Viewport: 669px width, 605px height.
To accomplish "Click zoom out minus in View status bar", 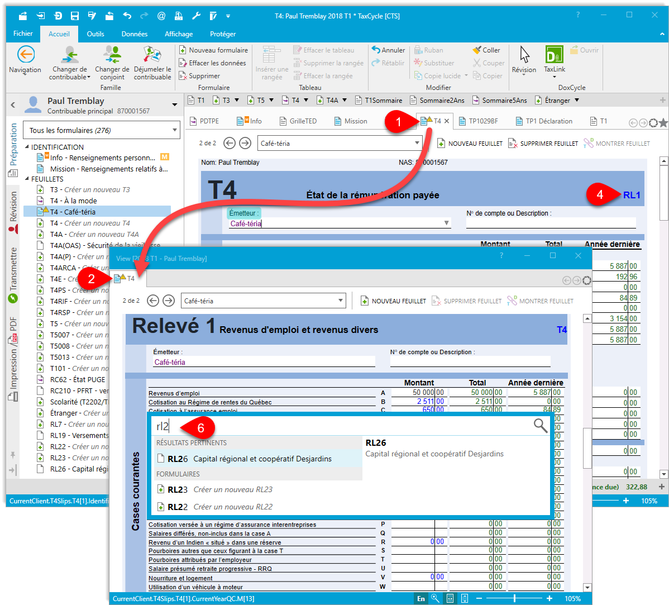I will pyautogui.click(x=479, y=598).
